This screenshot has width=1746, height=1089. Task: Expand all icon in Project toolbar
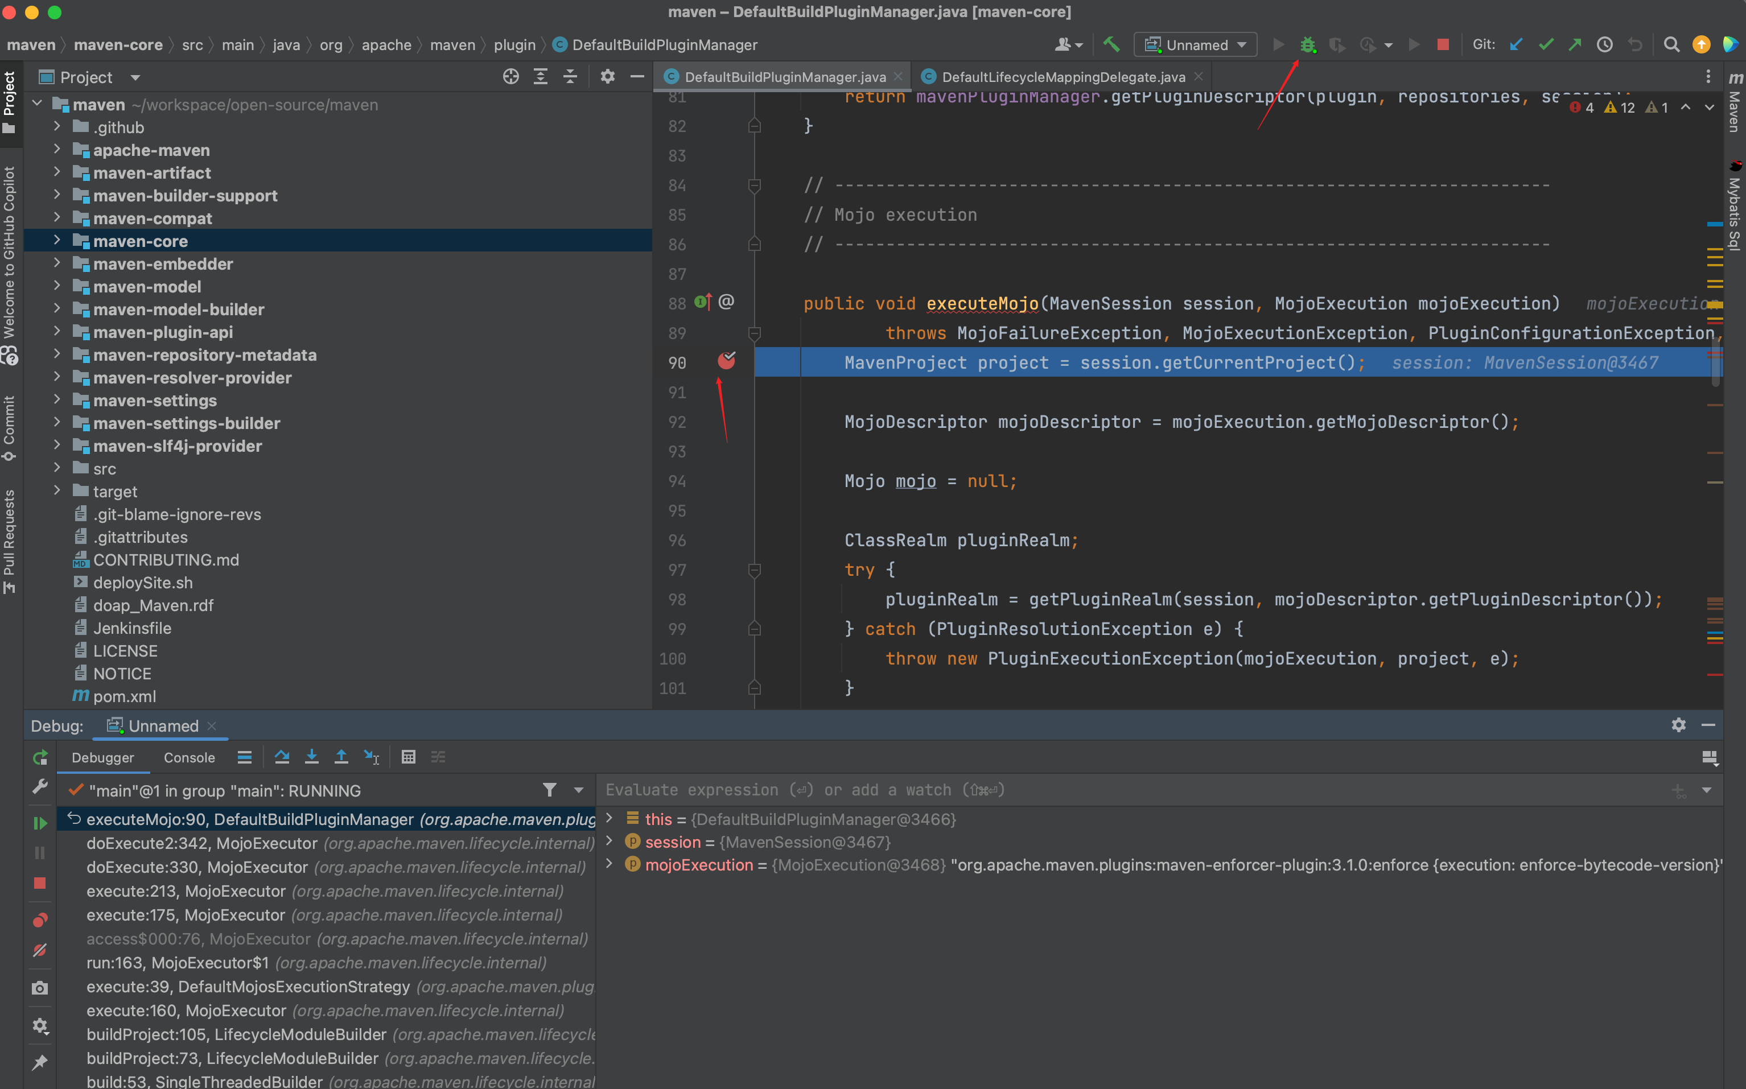[x=540, y=76]
